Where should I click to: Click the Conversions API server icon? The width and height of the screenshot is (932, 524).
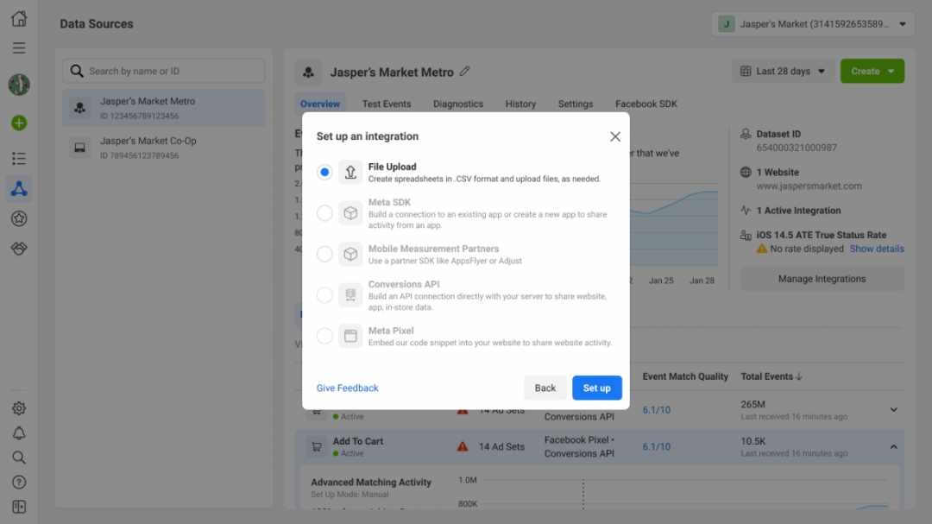[x=350, y=295]
